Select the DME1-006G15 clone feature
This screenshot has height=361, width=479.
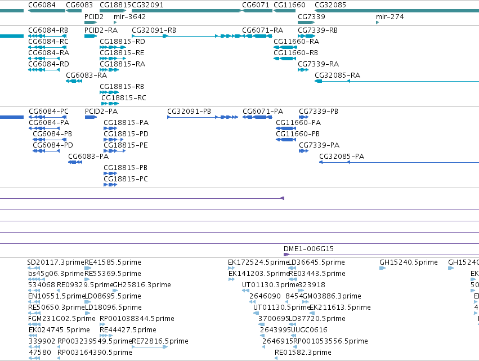pyautogui.click(x=308, y=249)
